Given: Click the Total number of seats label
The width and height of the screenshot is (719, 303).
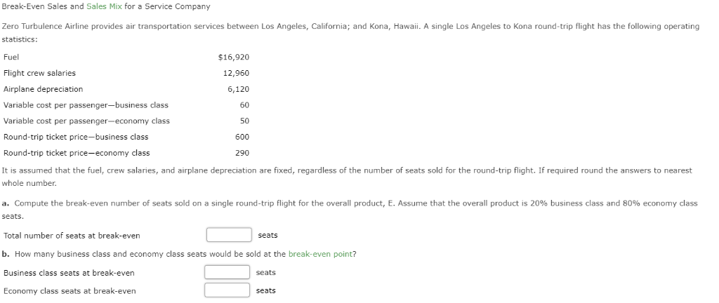Looking at the screenshot, I should (72, 236).
